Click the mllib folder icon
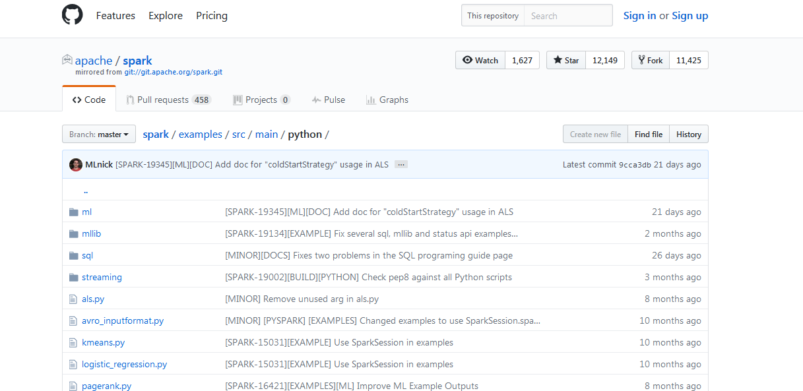This screenshot has height=391, width=803. [x=73, y=233]
